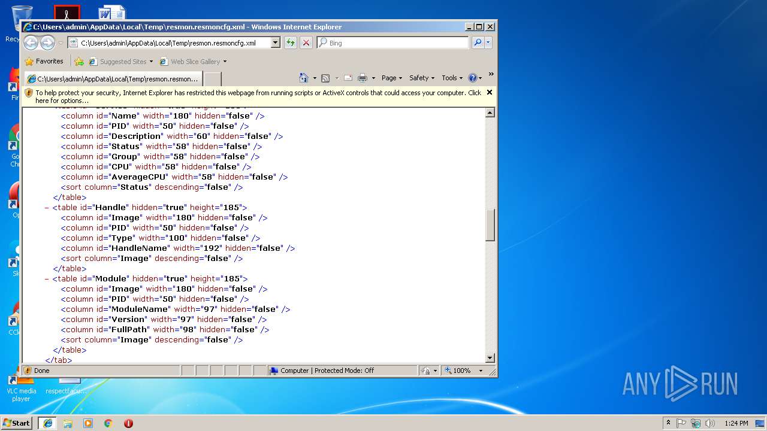Expand the command bar overflow chevron
767x431 pixels.
[x=491, y=75]
